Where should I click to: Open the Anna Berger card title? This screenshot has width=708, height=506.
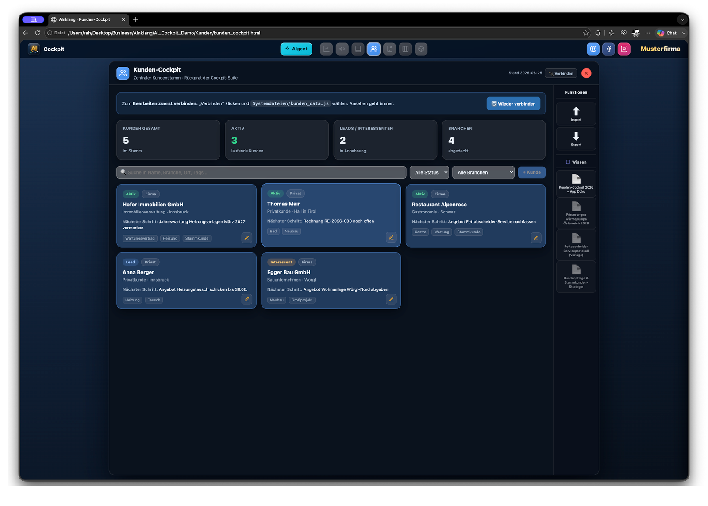[139, 272]
